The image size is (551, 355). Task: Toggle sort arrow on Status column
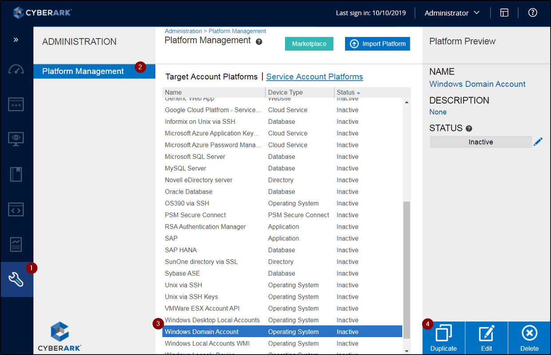click(358, 92)
